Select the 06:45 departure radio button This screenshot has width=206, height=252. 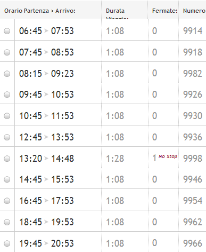[x=7, y=31]
